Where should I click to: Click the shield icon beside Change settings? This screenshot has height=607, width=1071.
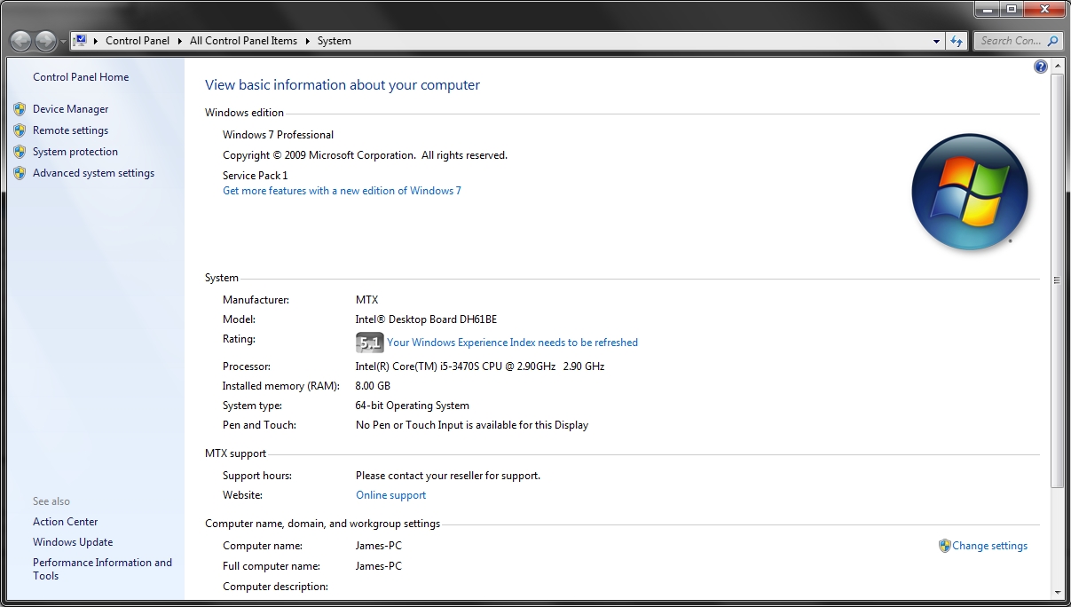pos(944,546)
